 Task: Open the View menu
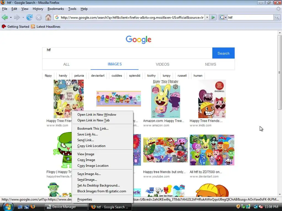point(25,9)
